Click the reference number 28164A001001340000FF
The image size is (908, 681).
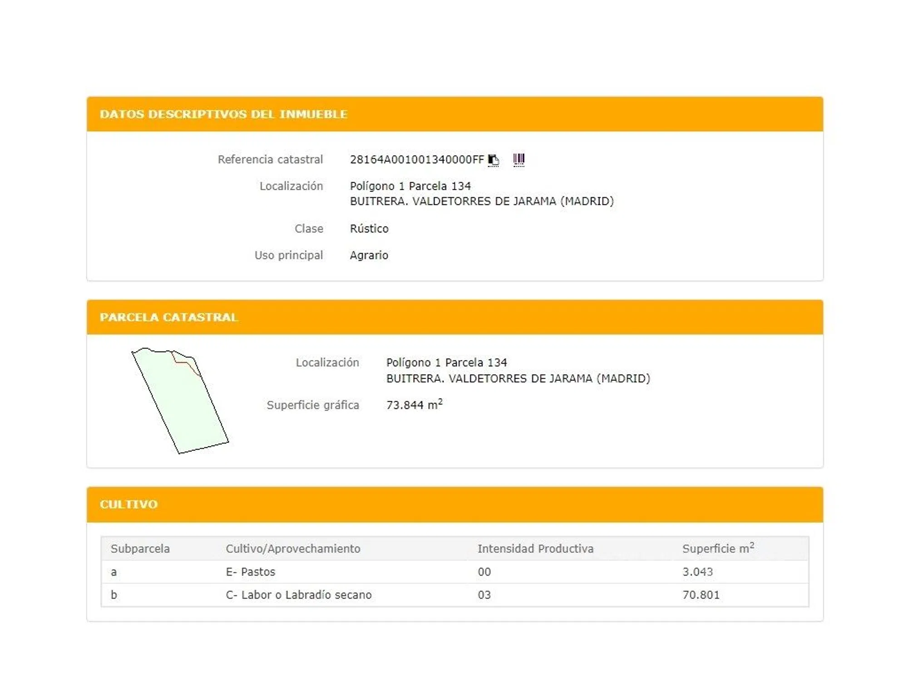click(416, 160)
